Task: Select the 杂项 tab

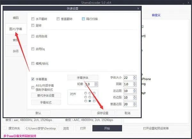Action: pos(15,51)
